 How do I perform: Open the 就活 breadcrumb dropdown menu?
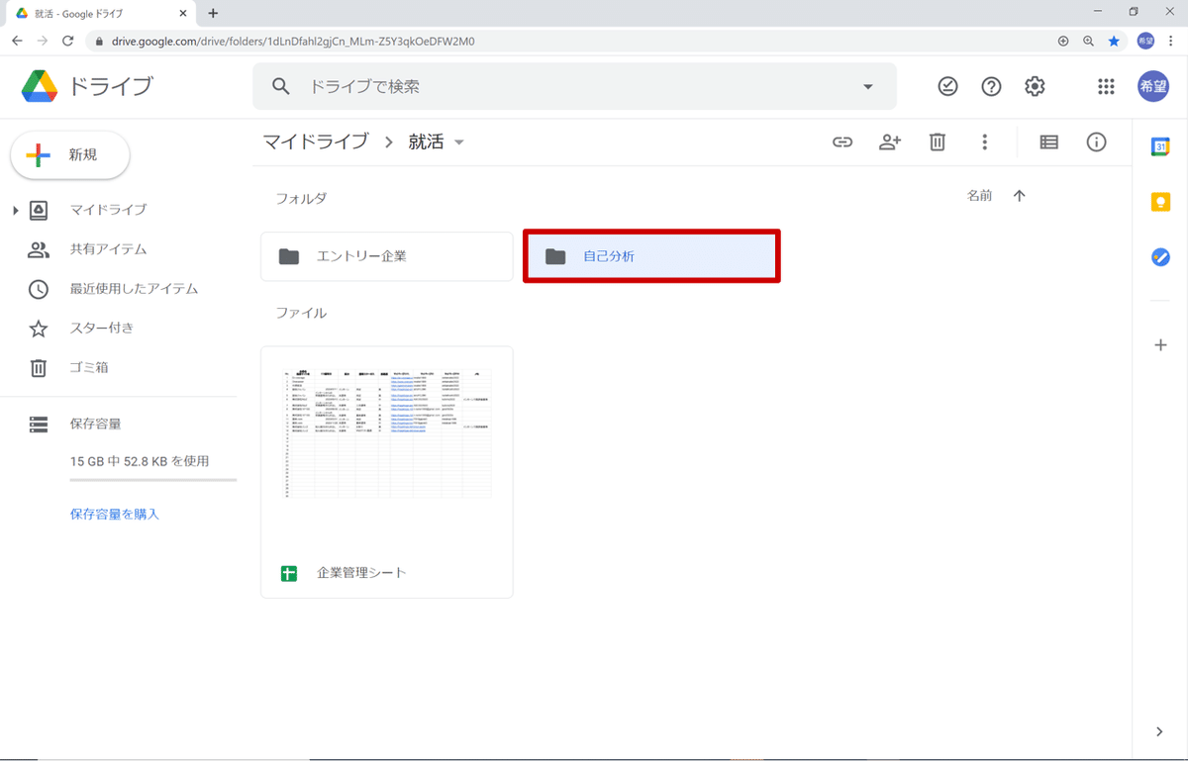click(x=458, y=142)
